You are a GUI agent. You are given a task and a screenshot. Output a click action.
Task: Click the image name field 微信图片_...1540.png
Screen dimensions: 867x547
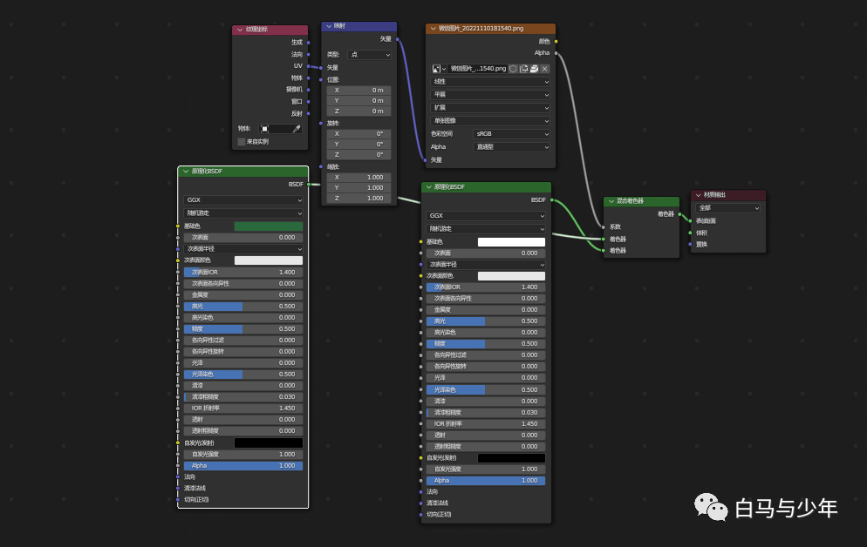coord(478,69)
